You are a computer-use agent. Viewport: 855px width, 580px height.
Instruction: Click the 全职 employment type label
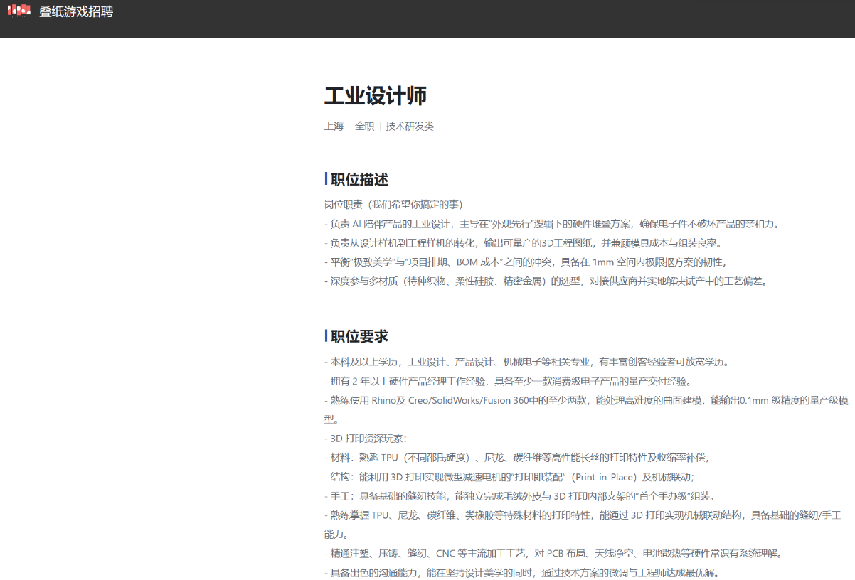pyautogui.click(x=364, y=126)
